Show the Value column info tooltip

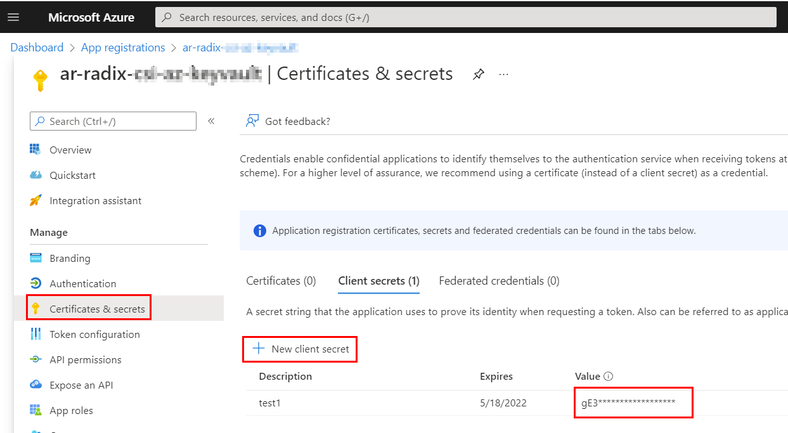click(609, 376)
